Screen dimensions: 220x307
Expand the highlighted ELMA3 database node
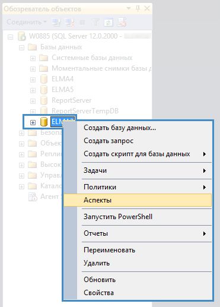[x=33, y=122]
